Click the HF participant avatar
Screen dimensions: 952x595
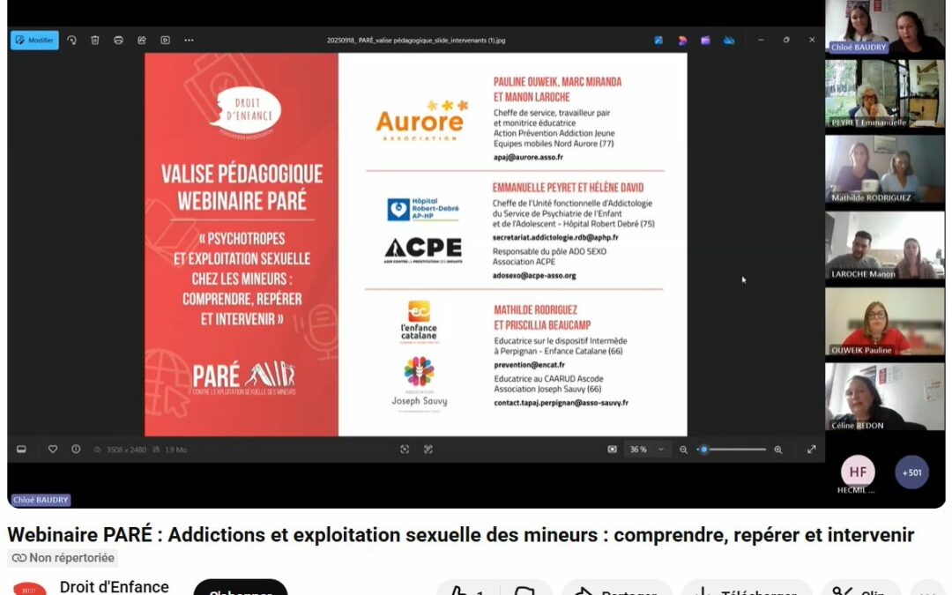[858, 472]
